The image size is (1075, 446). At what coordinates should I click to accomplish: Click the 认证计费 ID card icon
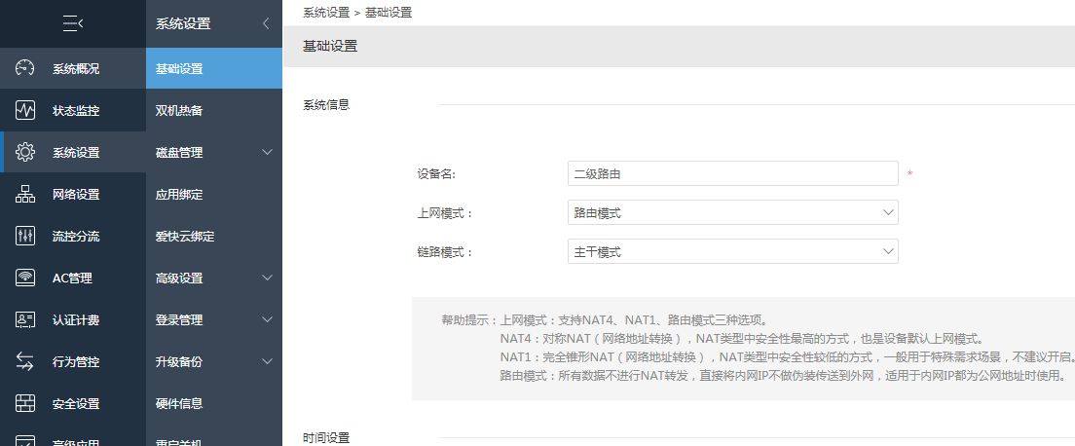[26, 319]
